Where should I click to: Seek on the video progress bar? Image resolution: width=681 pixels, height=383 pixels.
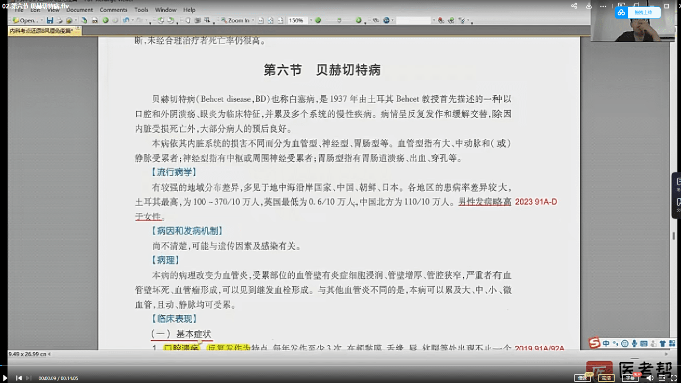pyautogui.click(x=340, y=366)
